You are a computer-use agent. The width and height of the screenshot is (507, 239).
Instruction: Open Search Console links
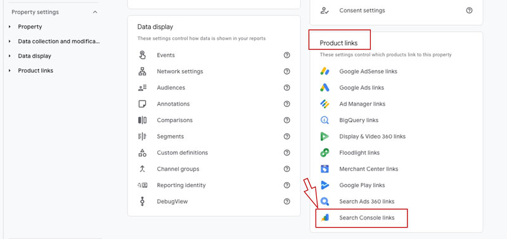[x=367, y=218]
